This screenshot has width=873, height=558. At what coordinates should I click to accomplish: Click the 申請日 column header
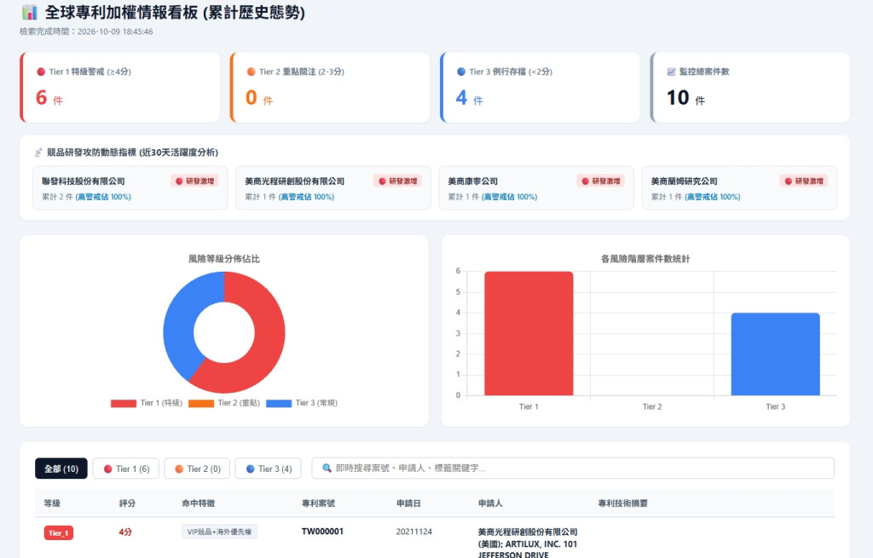click(408, 503)
